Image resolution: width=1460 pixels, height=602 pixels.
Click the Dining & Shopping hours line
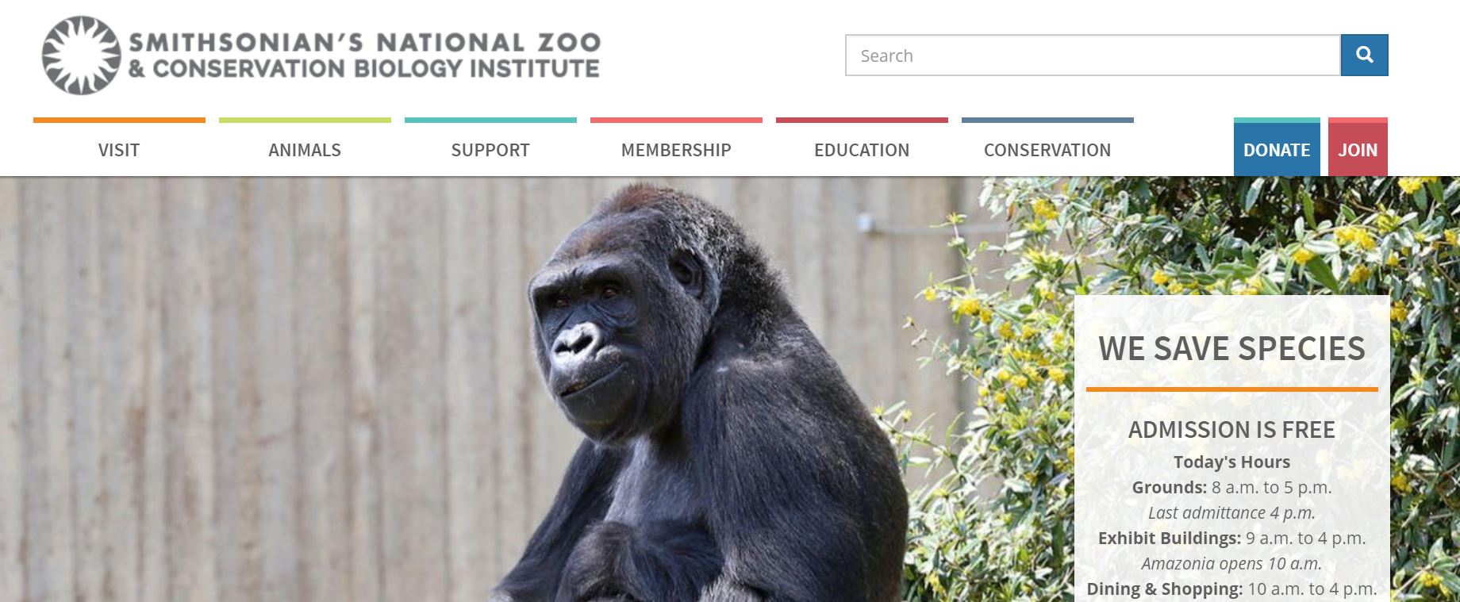coord(1231,589)
